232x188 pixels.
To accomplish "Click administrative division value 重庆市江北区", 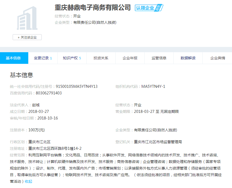I will [x=40, y=142].
